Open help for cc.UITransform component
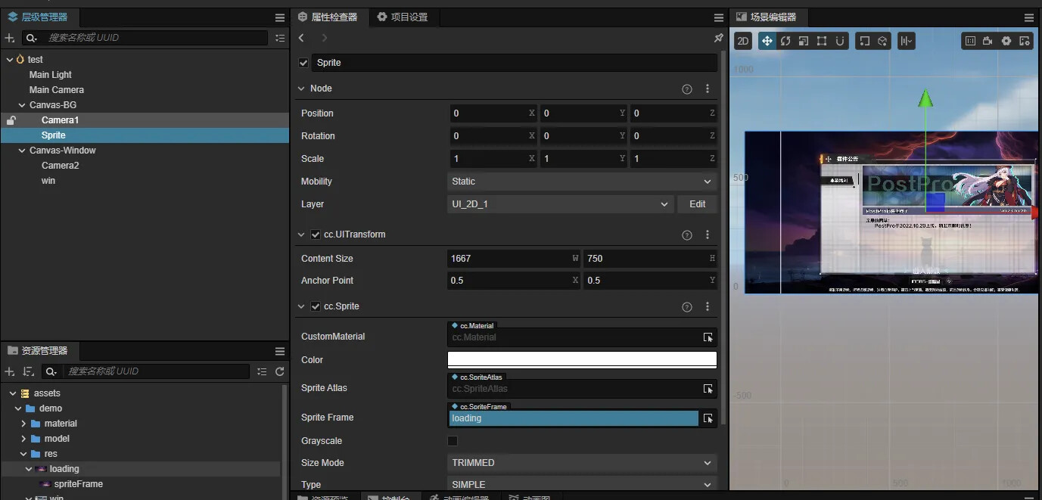This screenshot has height=500, width=1042. [x=687, y=234]
